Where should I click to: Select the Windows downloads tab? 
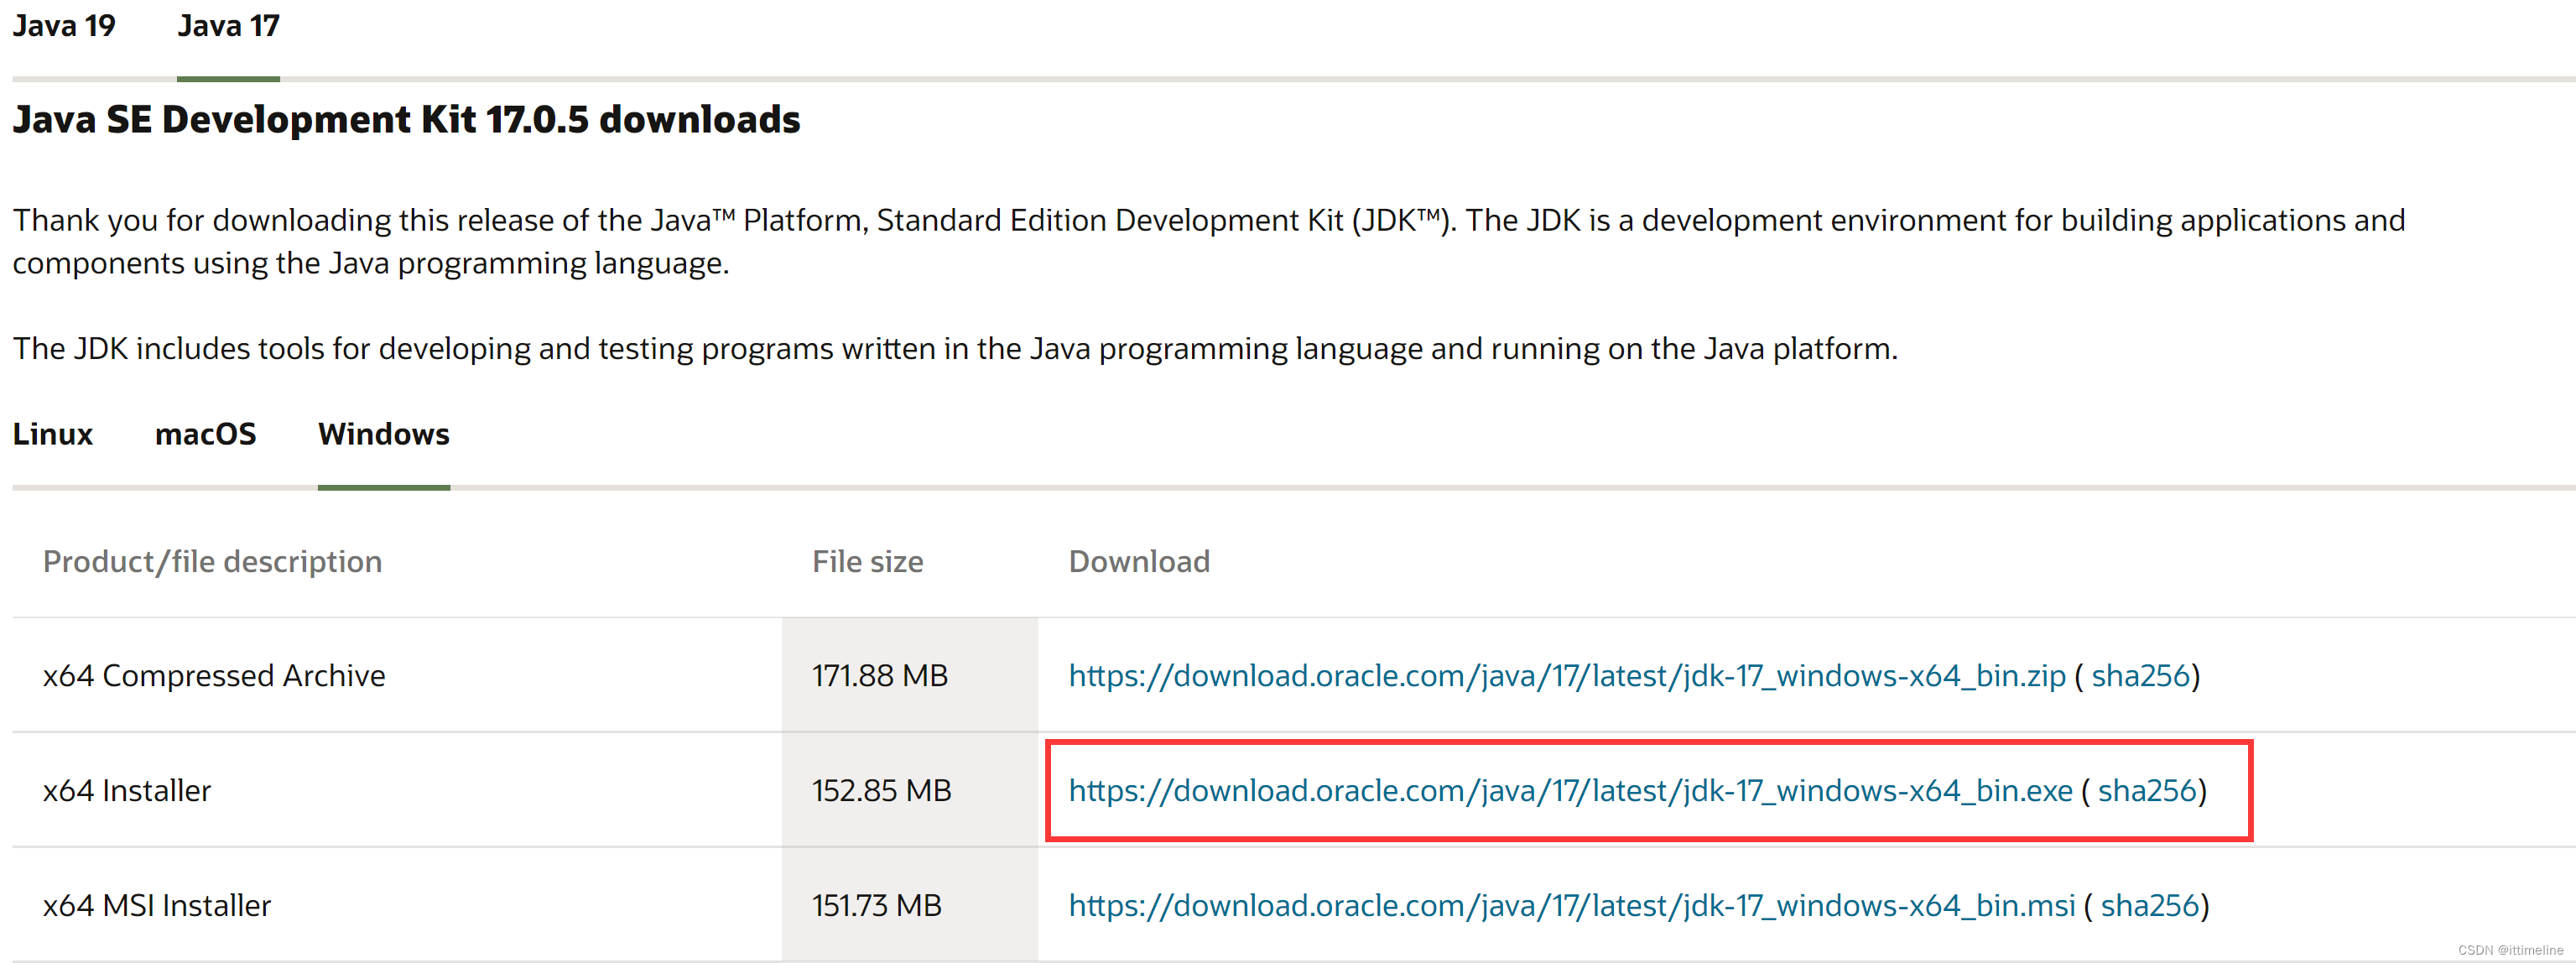point(384,434)
